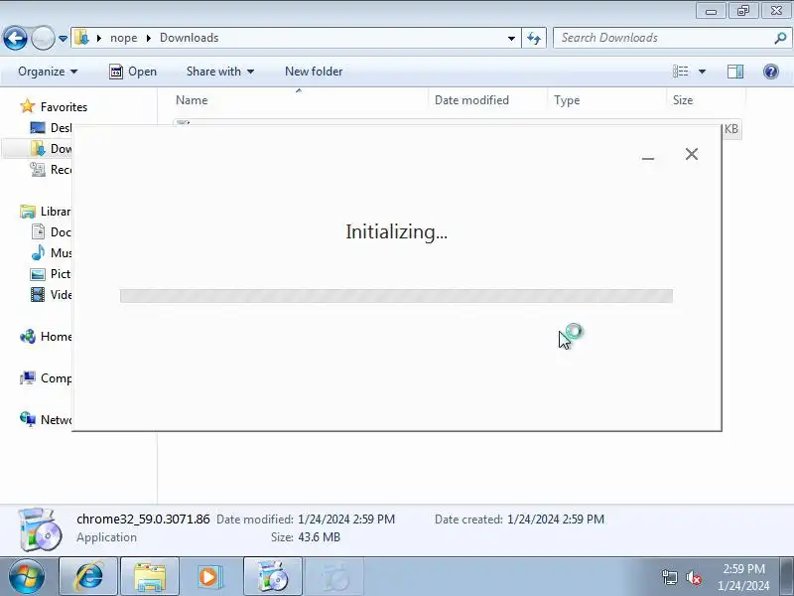
Task: Open the Windows Start menu orb
Action: [x=26, y=576]
